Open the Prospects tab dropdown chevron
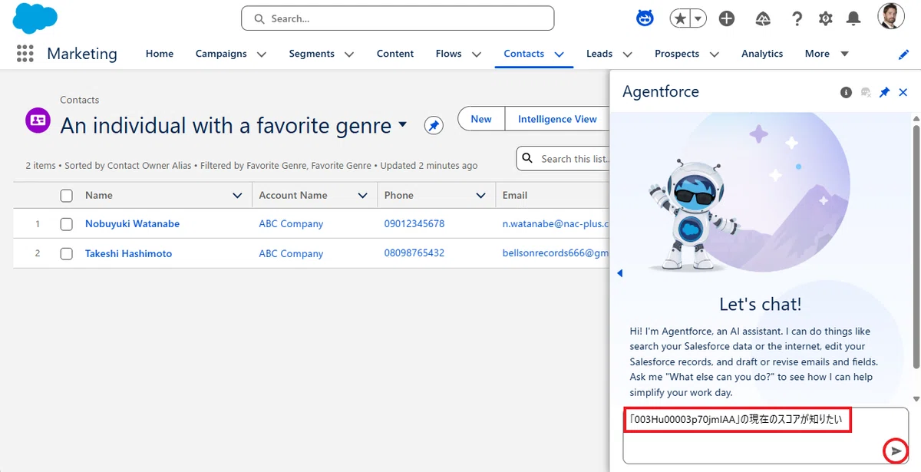 [714, 54]
